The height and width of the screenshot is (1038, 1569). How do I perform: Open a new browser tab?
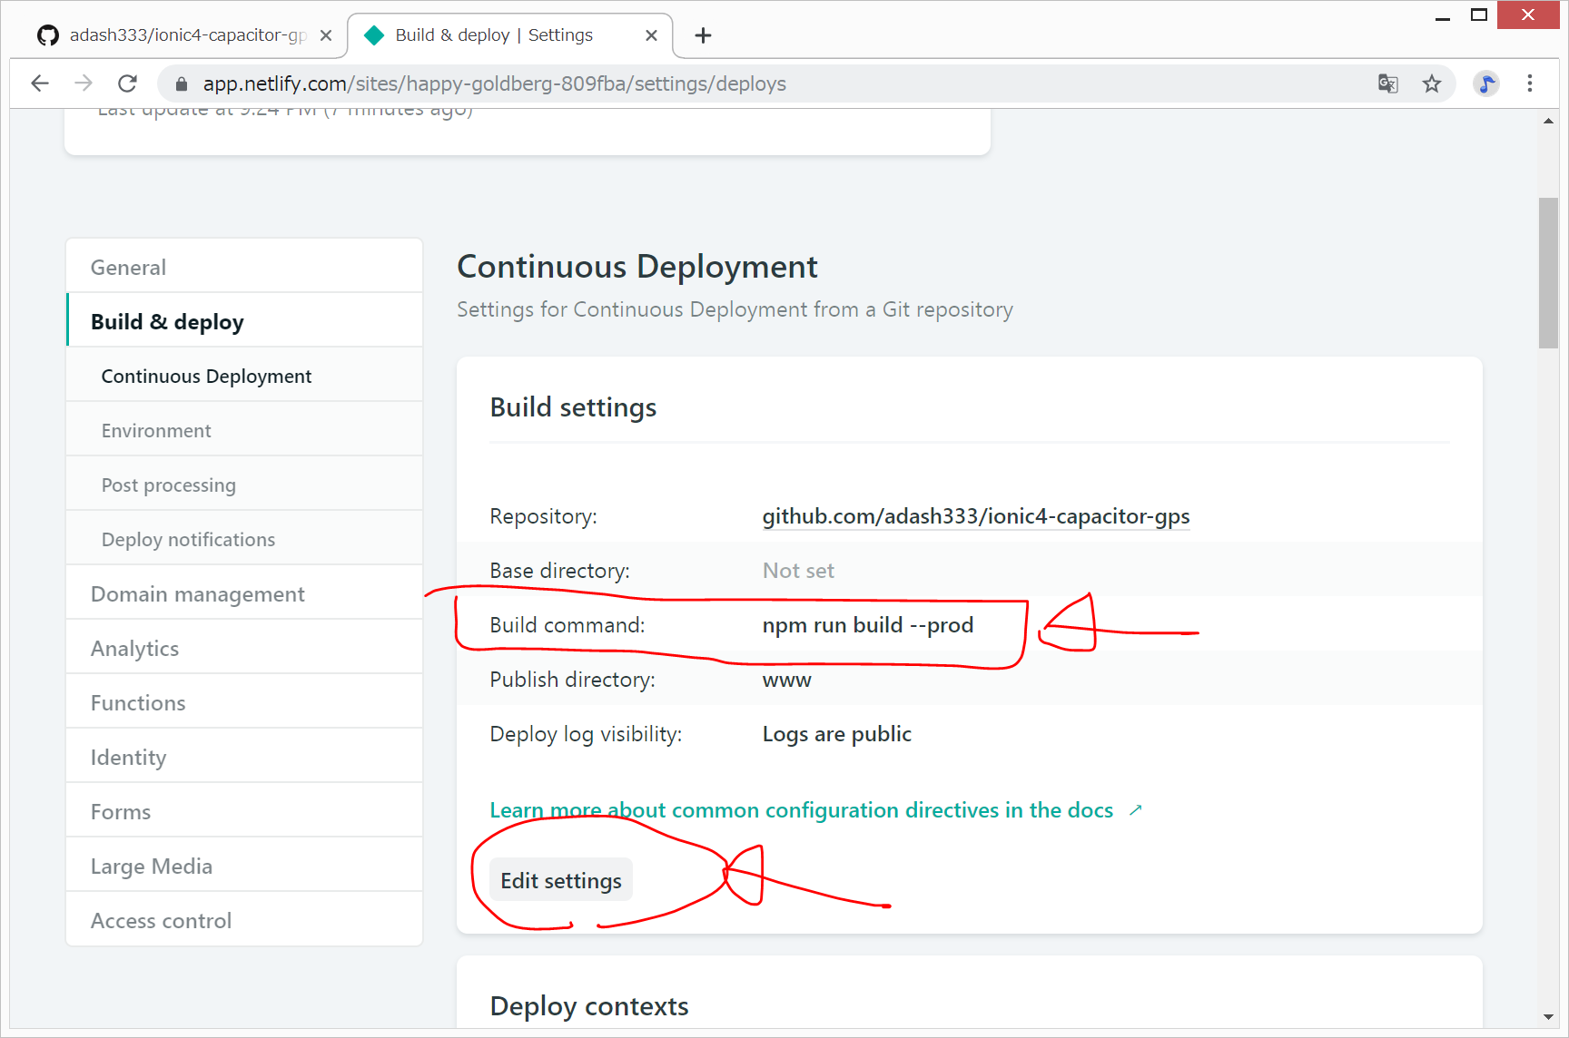tap(703, 35)
